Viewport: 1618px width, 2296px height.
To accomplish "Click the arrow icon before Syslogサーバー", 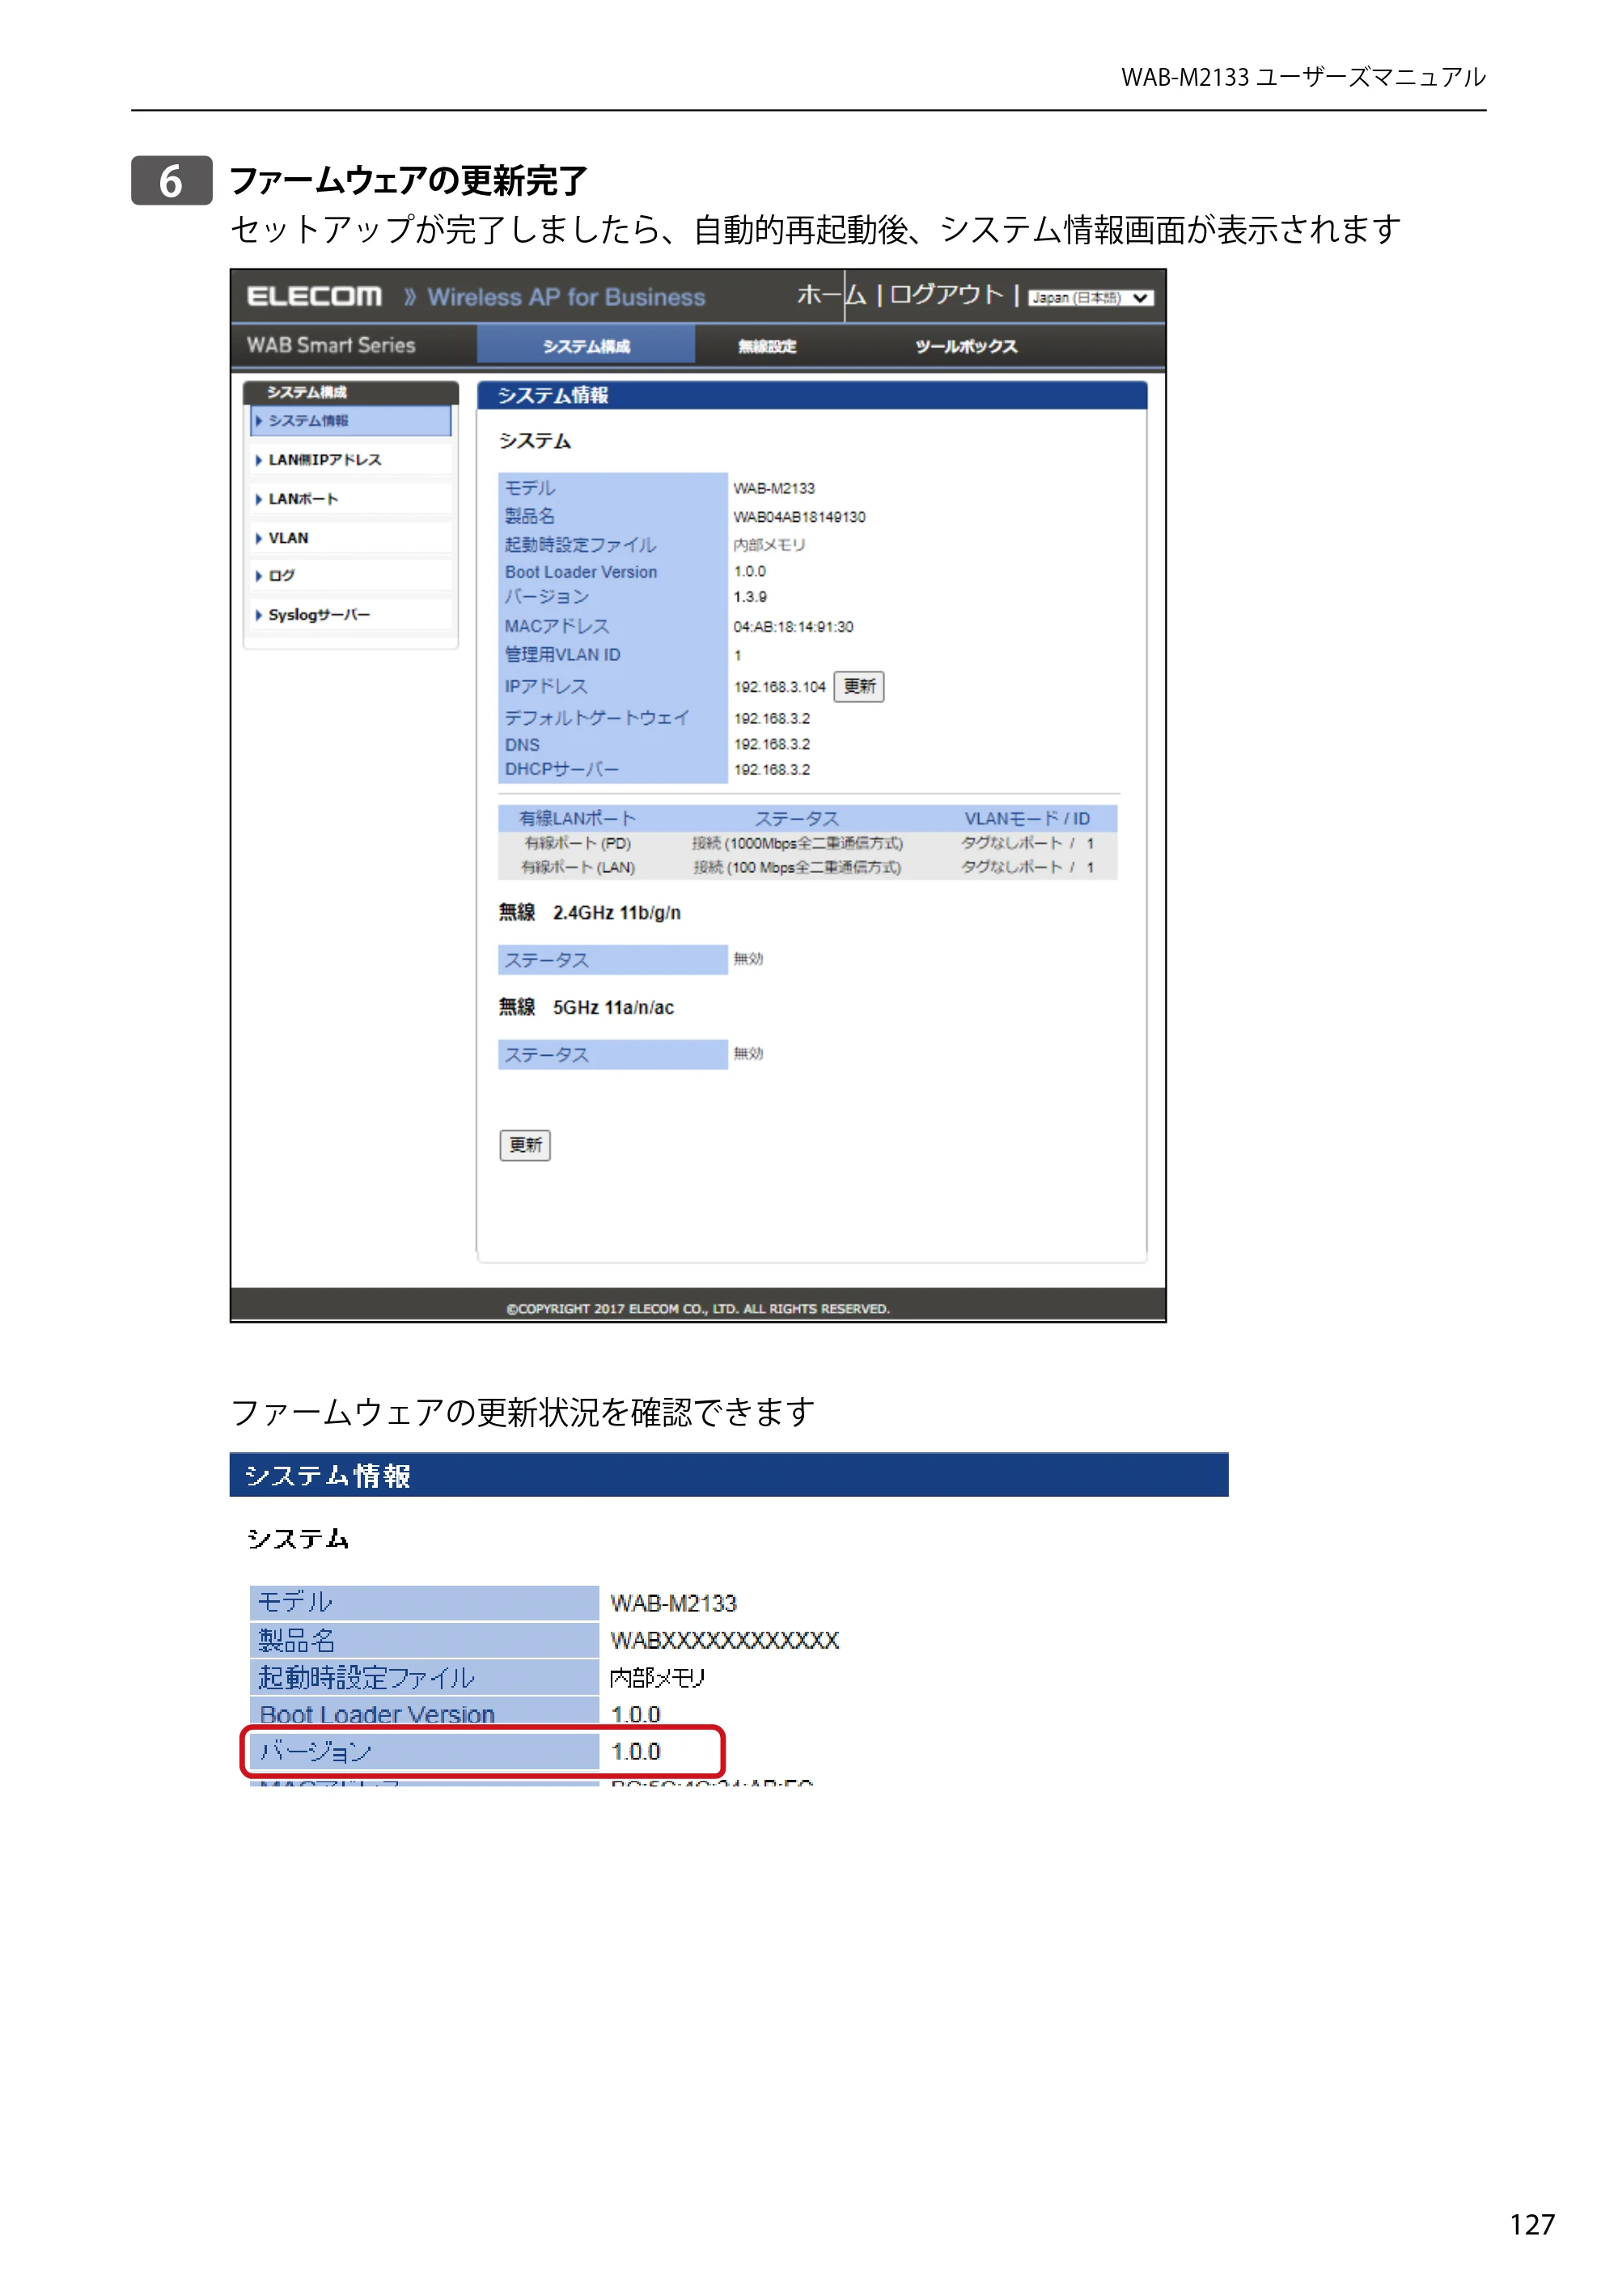I will click(x=259, y=615).
